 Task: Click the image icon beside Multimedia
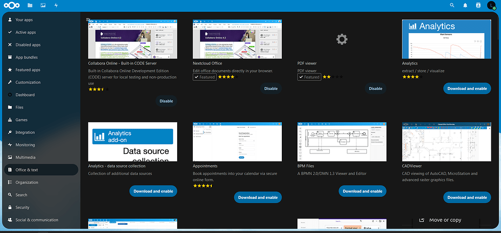10,157
